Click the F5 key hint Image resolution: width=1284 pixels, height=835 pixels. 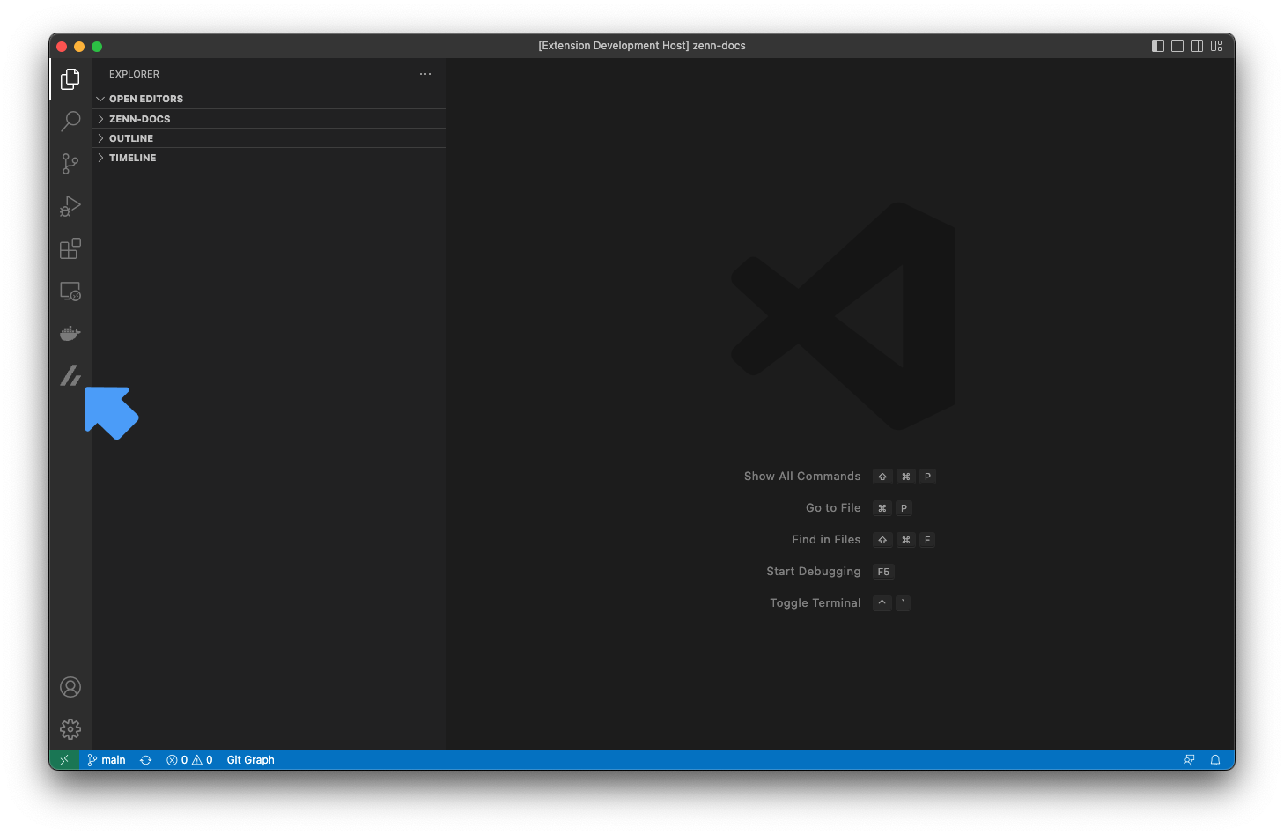tap(883, 572)
